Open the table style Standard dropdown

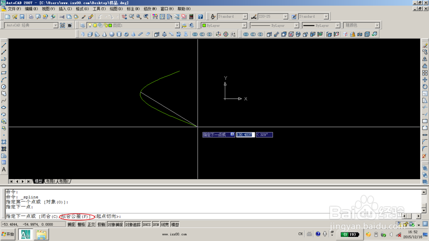(x=326, y=17)
